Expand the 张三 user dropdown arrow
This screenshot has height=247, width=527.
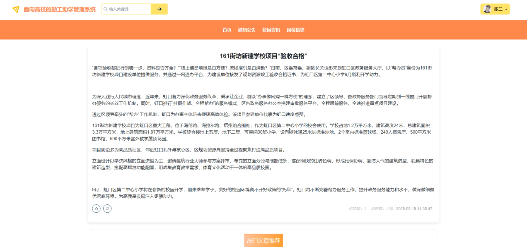click(x=506, y=9)
